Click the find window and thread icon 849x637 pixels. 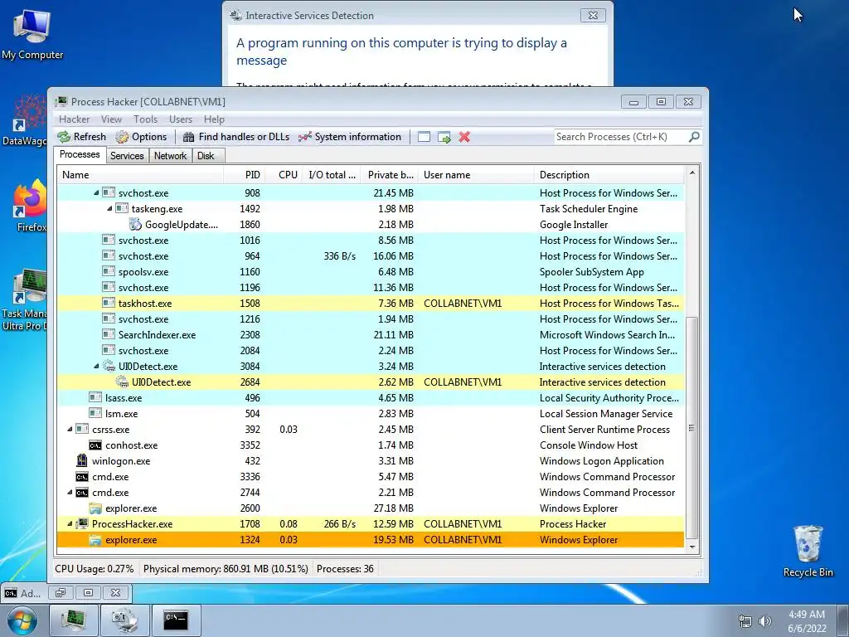pos(444,137)
